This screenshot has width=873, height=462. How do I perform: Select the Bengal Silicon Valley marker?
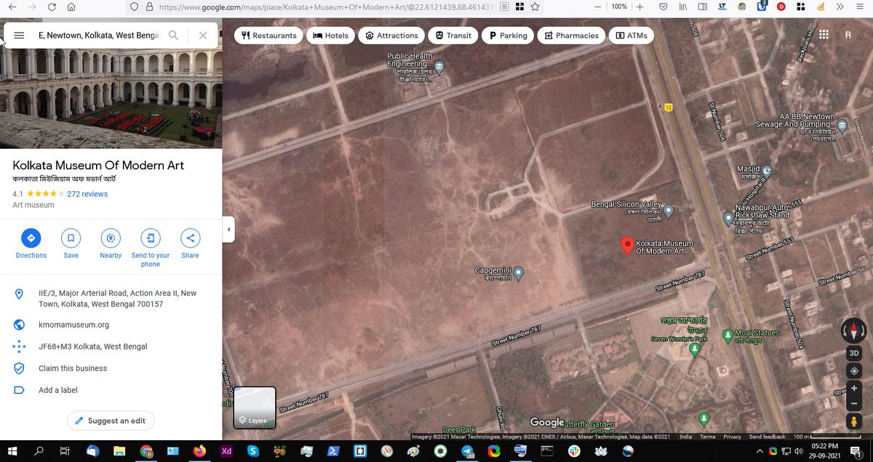click(x=669, y=211)
